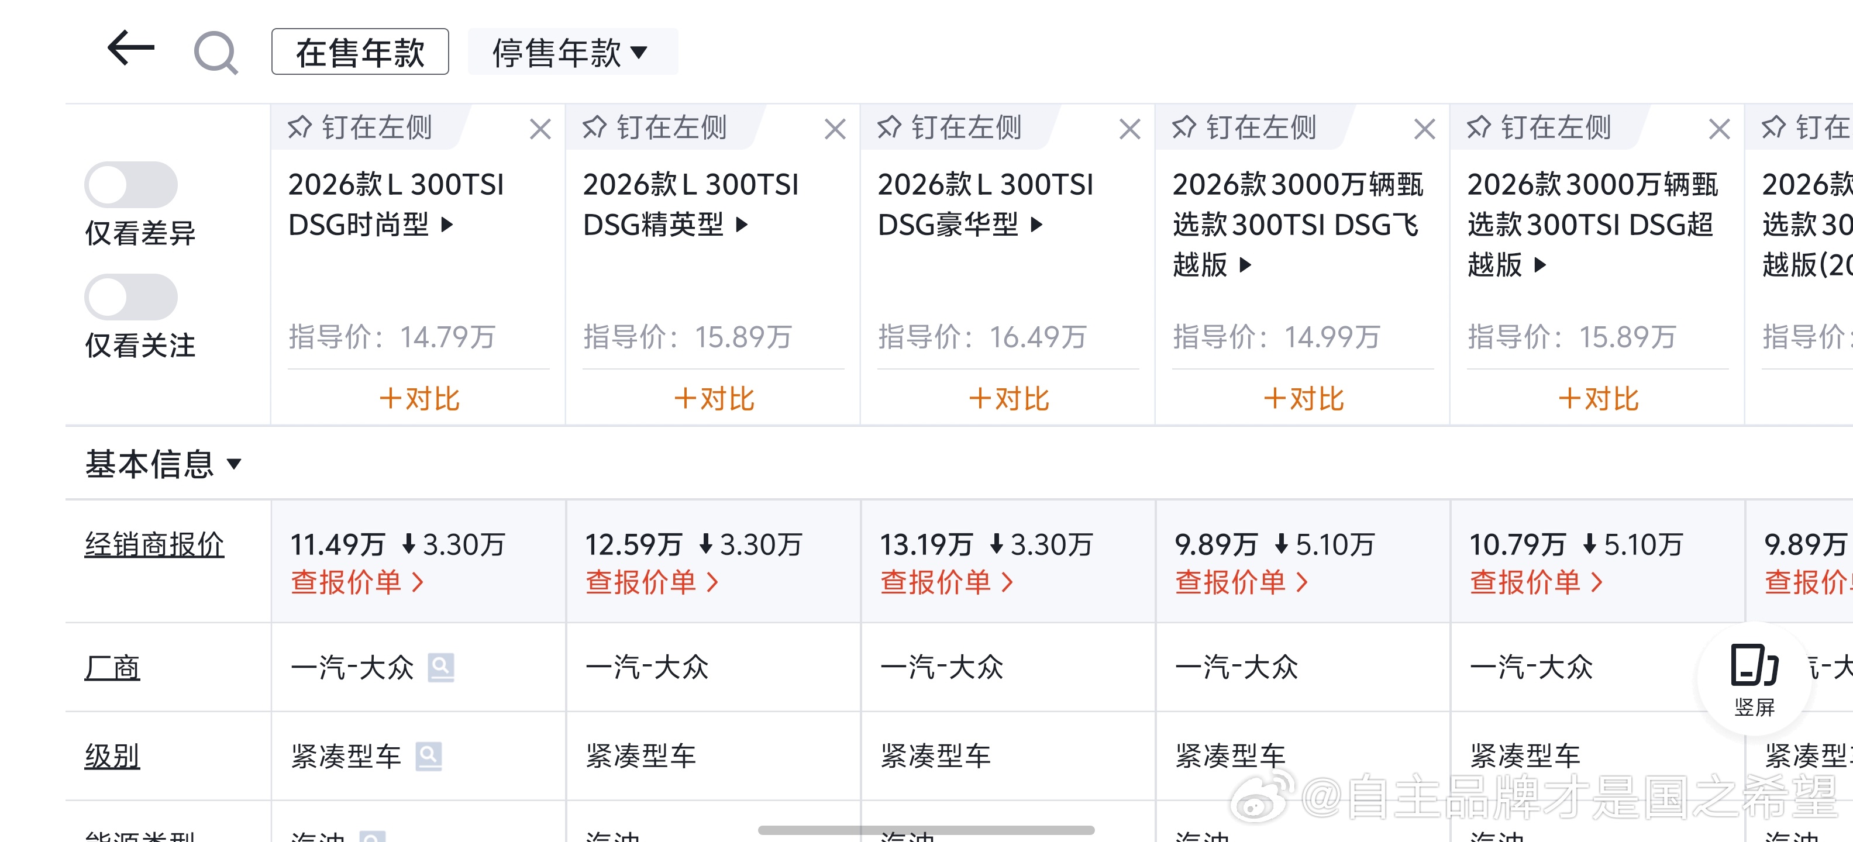The height and width of the screenshot is (842, 1853).
Task: Pin the 时尚型 column to the left
Action: [360, 127]
